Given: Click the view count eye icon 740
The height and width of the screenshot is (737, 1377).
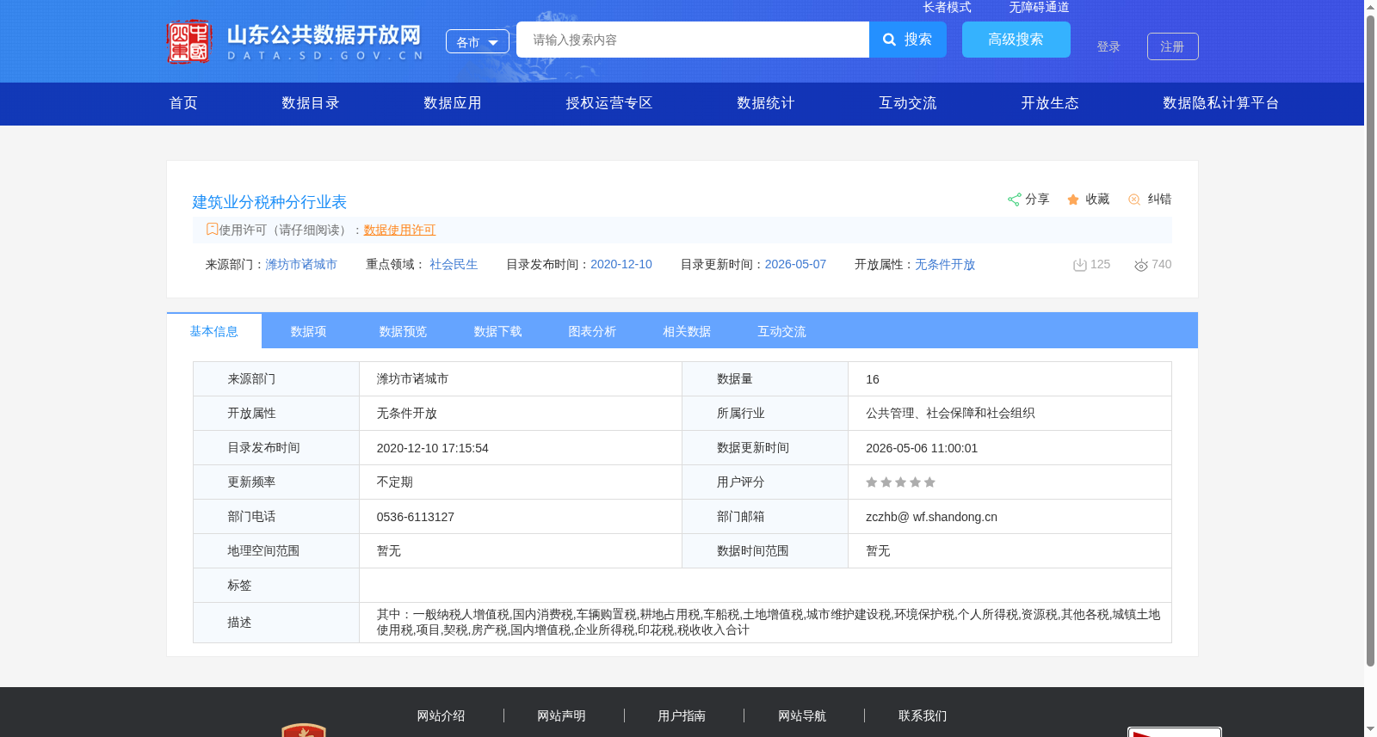Looking at the screenshot, I should point(1141,265).
